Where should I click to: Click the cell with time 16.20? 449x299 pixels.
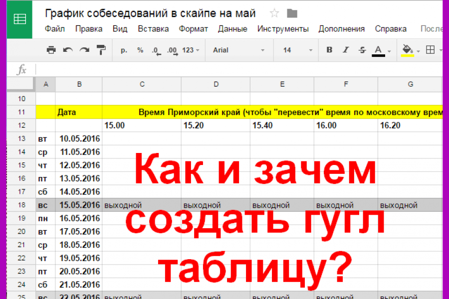pyautogui.click(x=411, y=125)
